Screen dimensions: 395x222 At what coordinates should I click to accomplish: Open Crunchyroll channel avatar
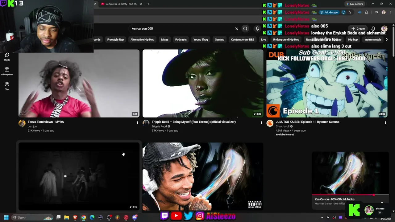(x=270, y=123)
